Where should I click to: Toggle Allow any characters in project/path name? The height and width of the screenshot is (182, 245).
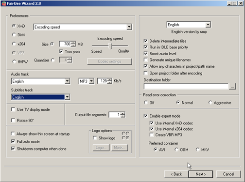tap(146, 66)
